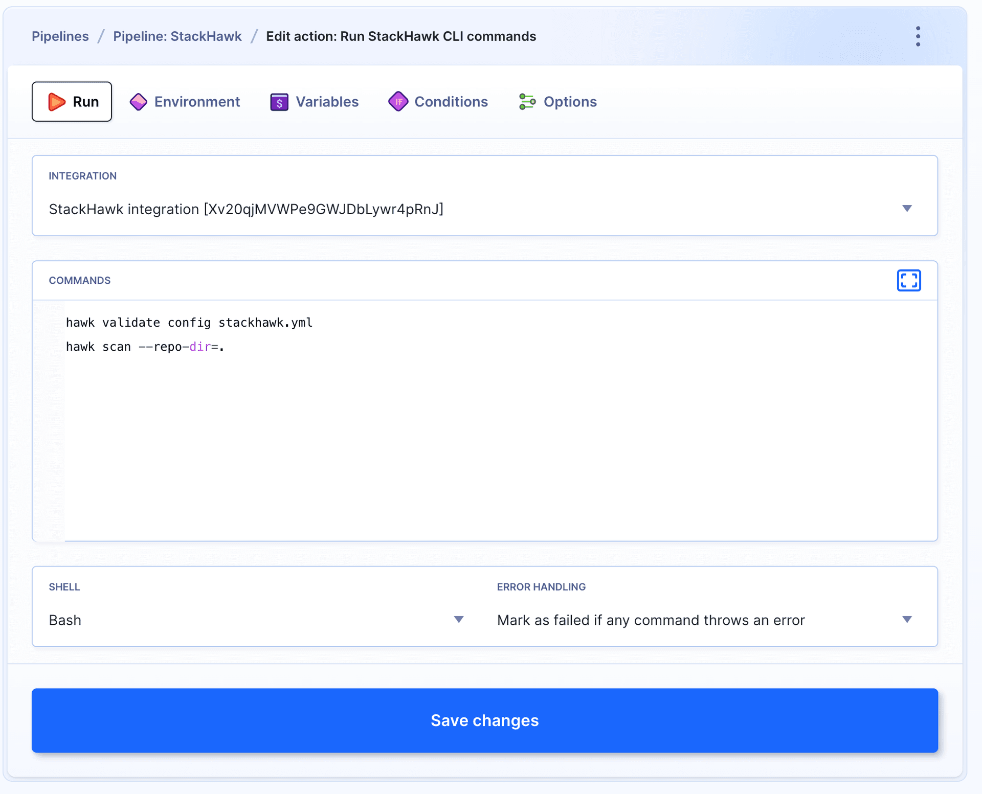Click the pink diamond Environment icon
982x794 pixels.
coord(139,102)
